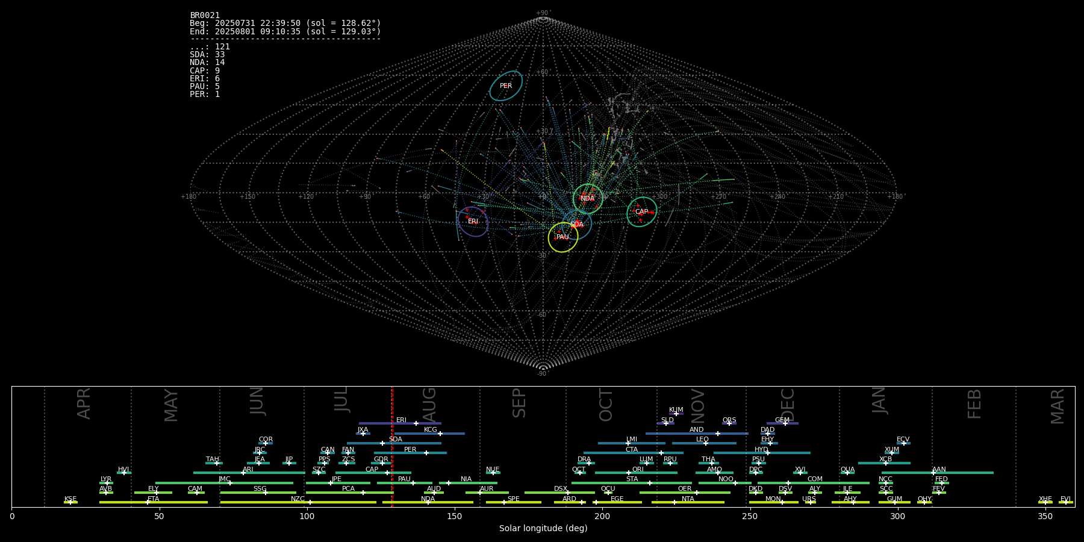Click the SPE shower bar in the timeline

click(x=514, y=502)
